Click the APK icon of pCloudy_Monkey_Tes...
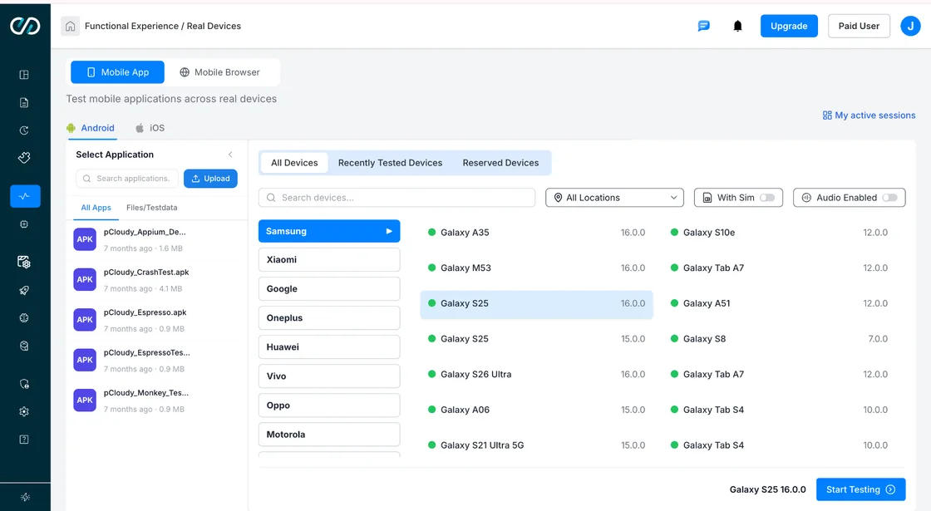 [85, 400]
